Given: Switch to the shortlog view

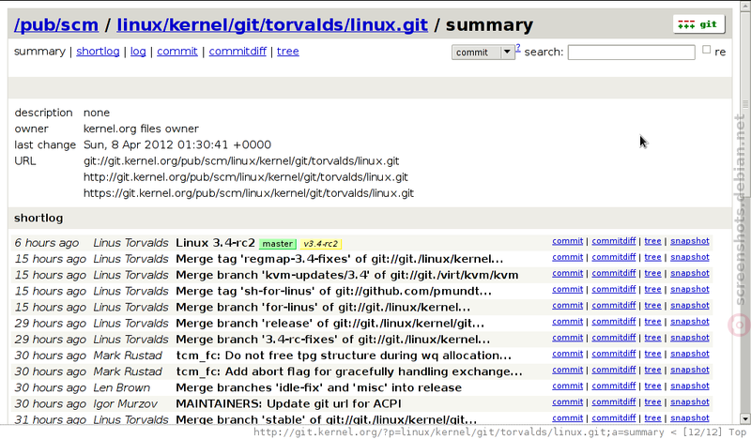Looking at the screenshot, I should (x=98, y=52).
